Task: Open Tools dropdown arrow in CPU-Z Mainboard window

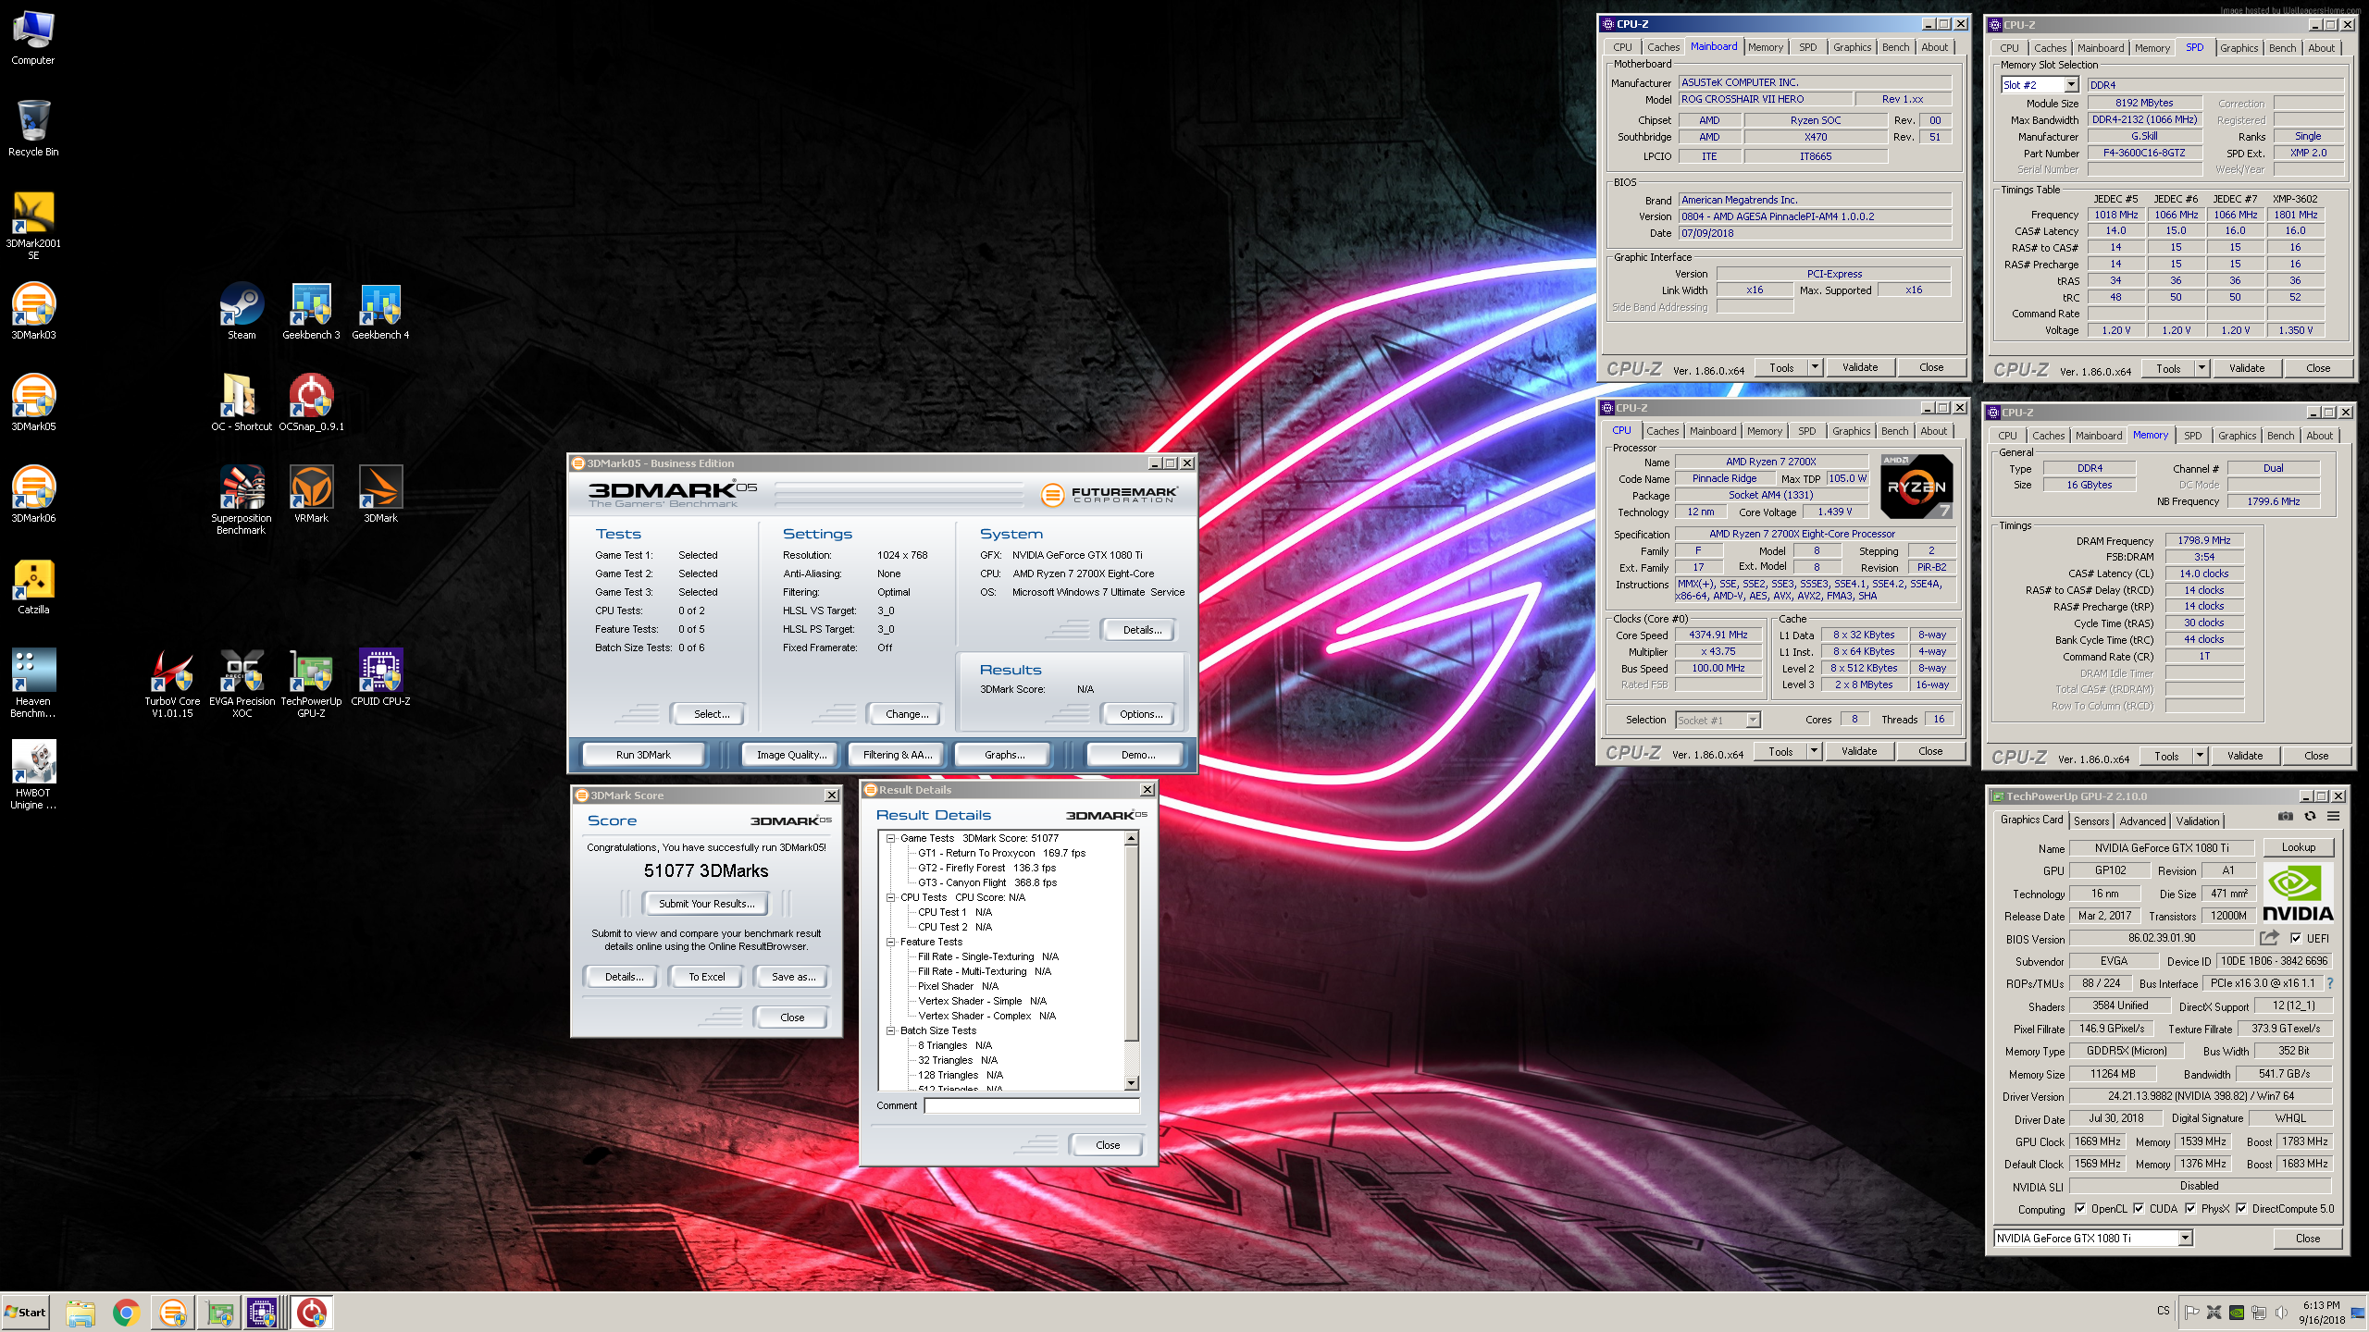Action: (1815, 367)
